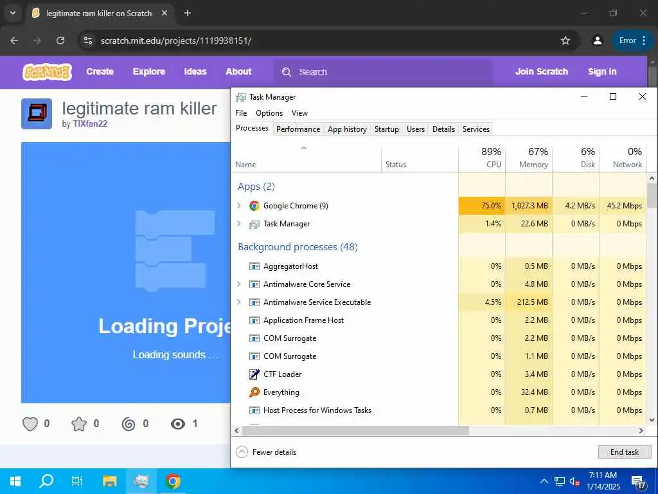Open a new Chrome tab
Screen dimensions: 658x494
[x=188, y=13]
